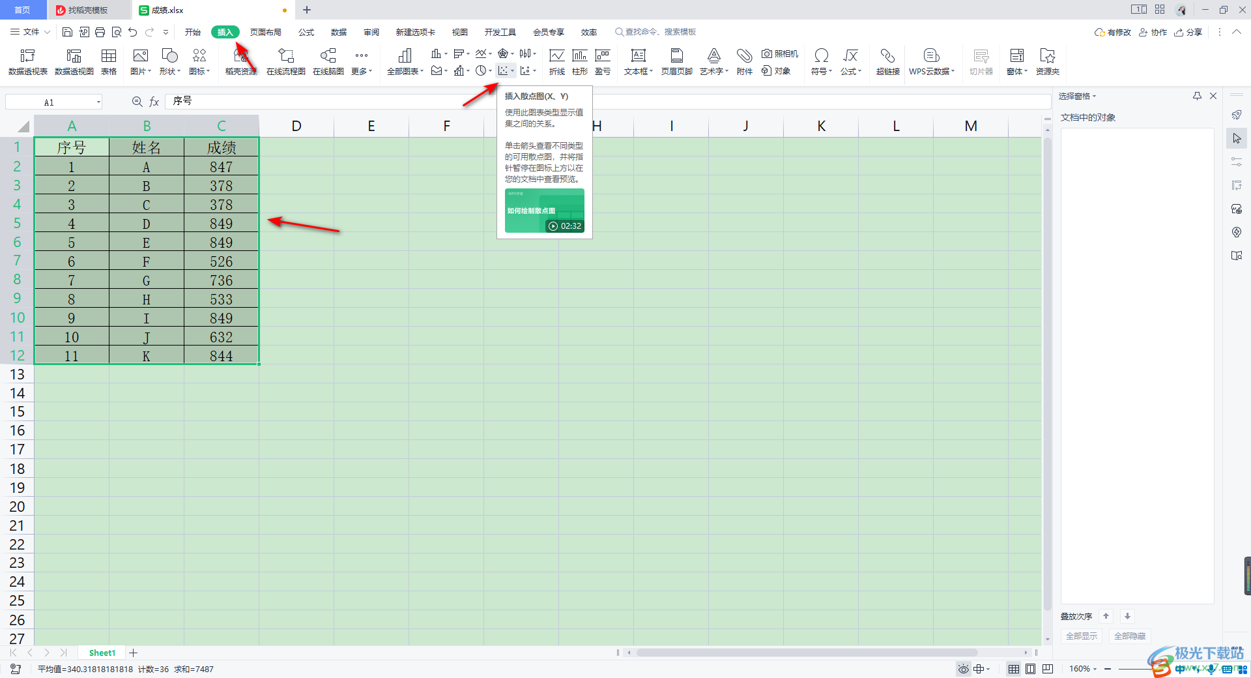The width and height of the screenshot is (1251, 678).
Task: Insert a 盈亏 win/loss sparkline
Action: pyautogui.click(x=603, y=62)
